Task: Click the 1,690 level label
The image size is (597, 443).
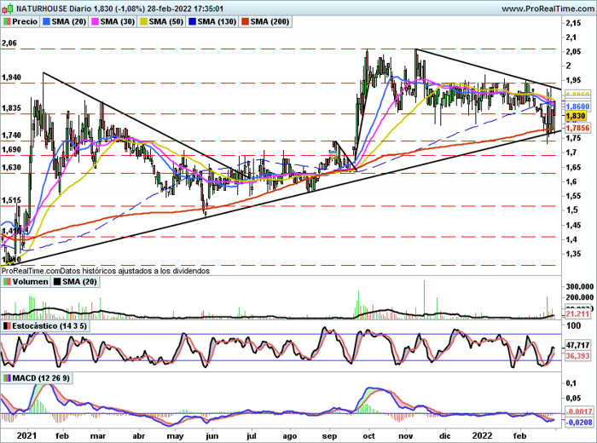Action: pyautogui.click(x=11, y=150)
